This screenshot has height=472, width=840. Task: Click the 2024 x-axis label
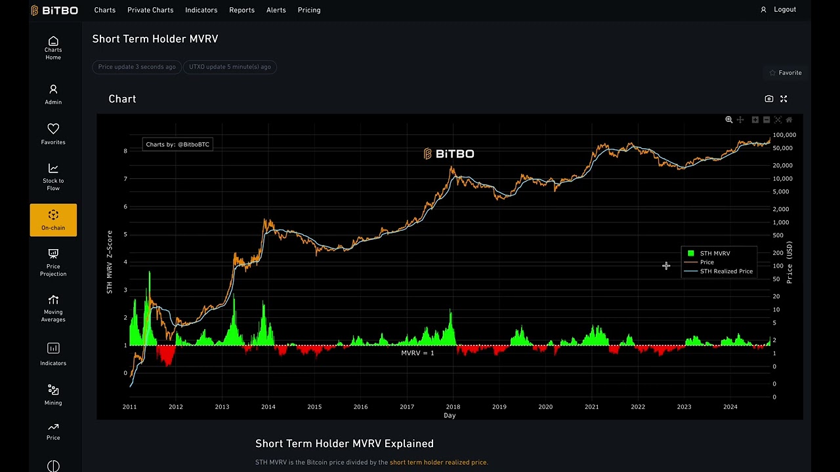[730, 407]
